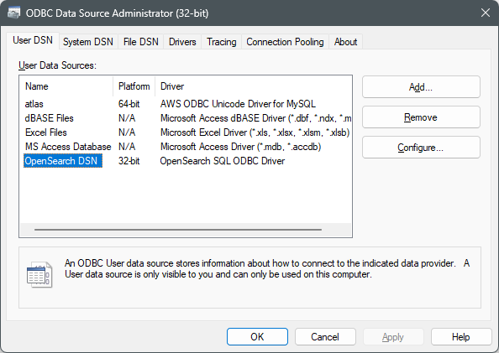Select the dBASE Files data source

pyautogui.click(x=186, y=118)
